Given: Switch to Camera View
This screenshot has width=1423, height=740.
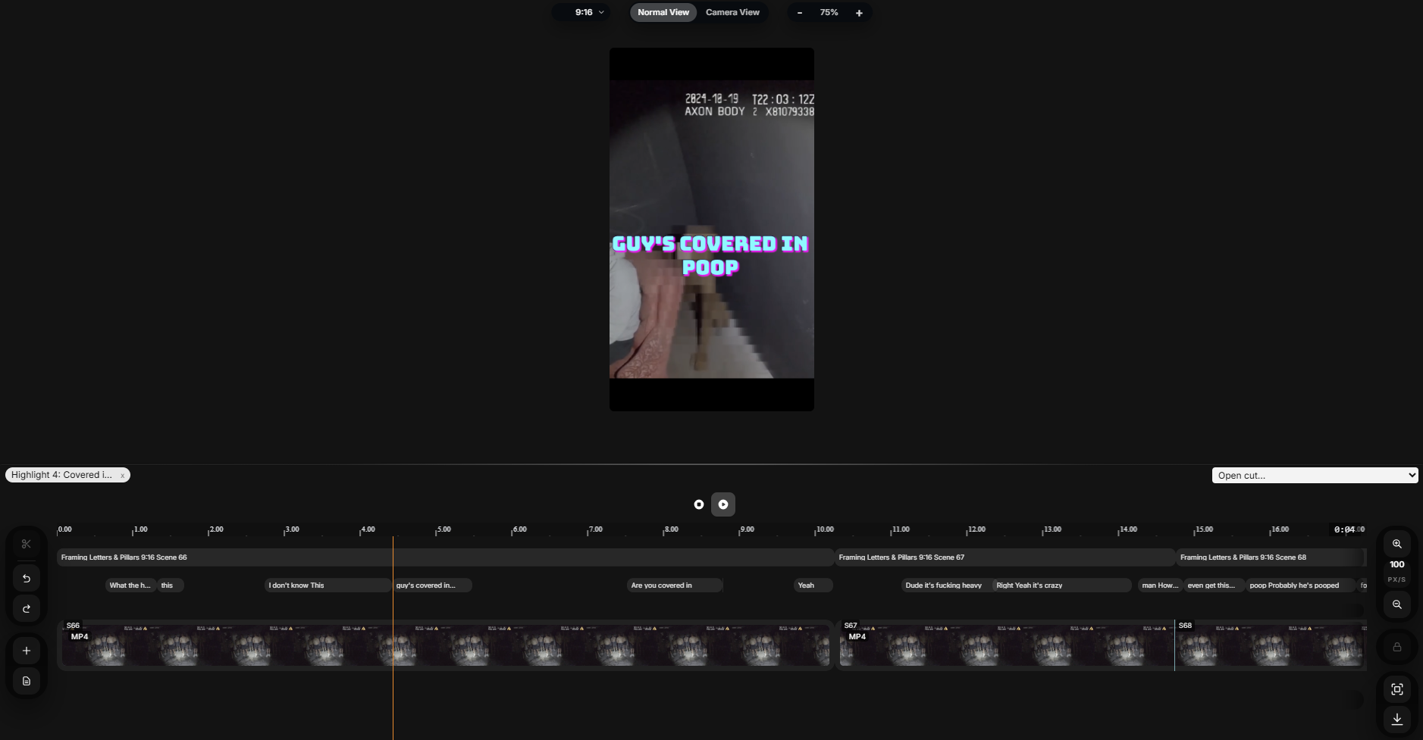Looking at the screenshot, I should [x=732, y=12].
